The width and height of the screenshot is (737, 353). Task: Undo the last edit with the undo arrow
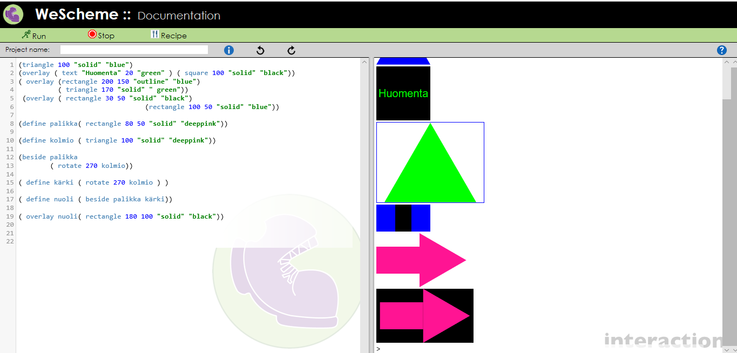pyautogui.click(x=260, y=50)
